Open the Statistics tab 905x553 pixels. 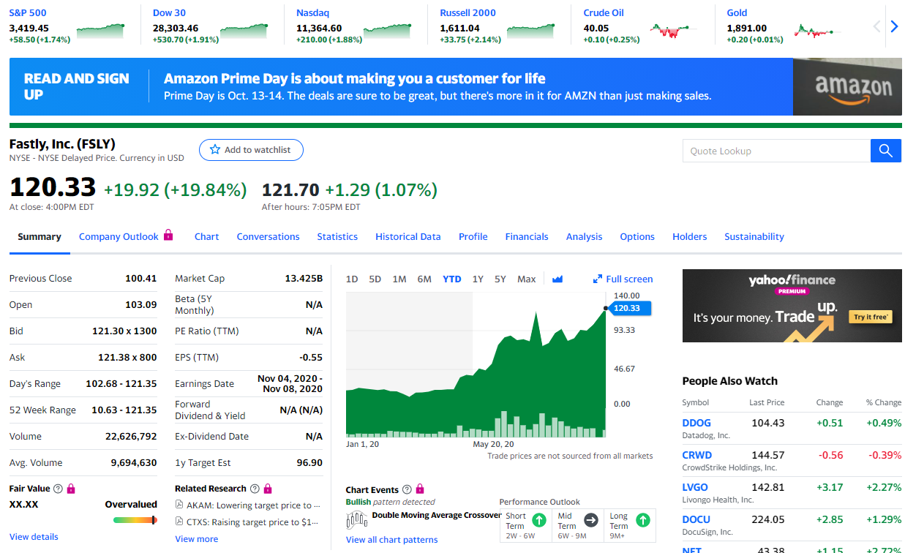[337, 236]
